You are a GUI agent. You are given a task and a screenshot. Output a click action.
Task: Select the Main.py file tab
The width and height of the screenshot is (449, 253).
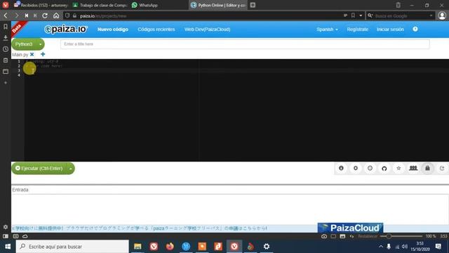(x=20, y=55)
